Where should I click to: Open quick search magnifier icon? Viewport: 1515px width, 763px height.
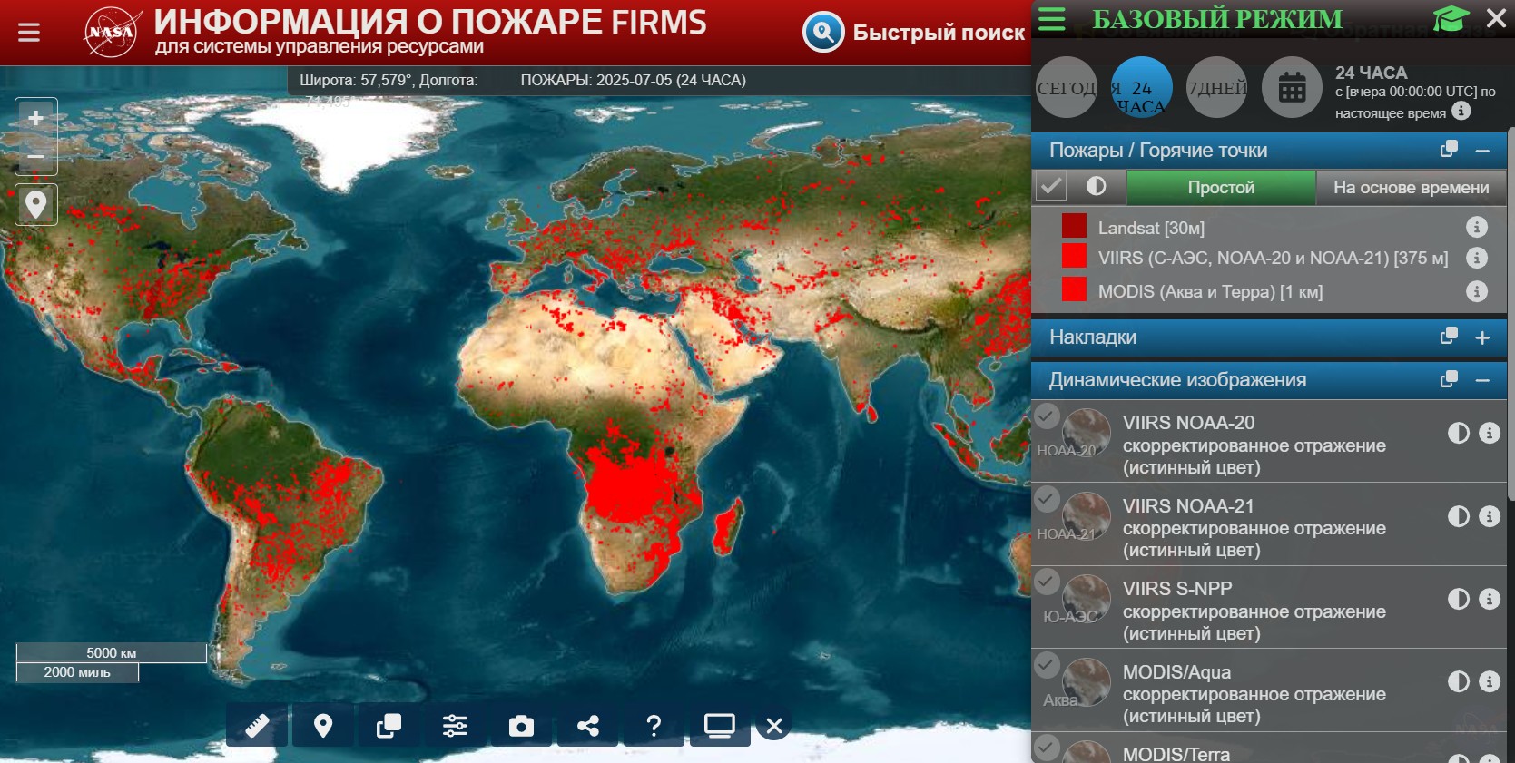pos(823,33)
